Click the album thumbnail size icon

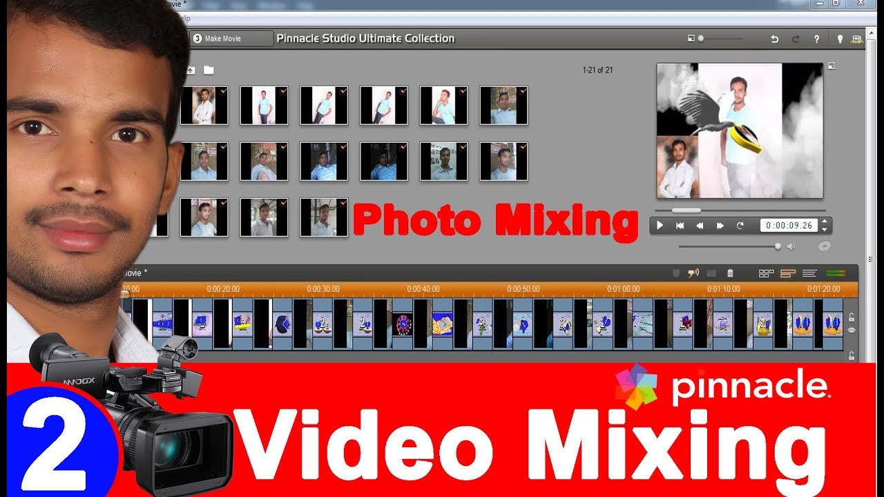click(691, 39)
